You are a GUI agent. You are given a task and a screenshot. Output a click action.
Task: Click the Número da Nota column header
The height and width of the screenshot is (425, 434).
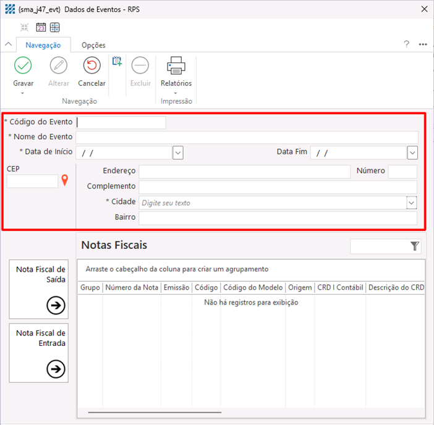(131, 287)
